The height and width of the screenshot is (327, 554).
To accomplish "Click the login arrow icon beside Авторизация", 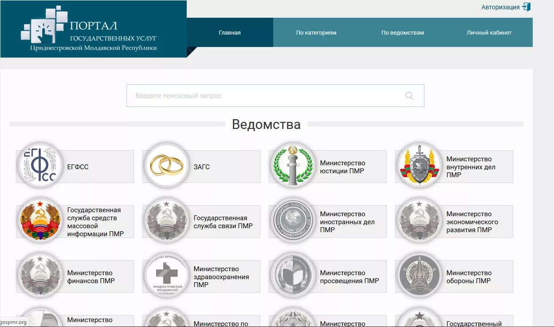I will 526,7.
